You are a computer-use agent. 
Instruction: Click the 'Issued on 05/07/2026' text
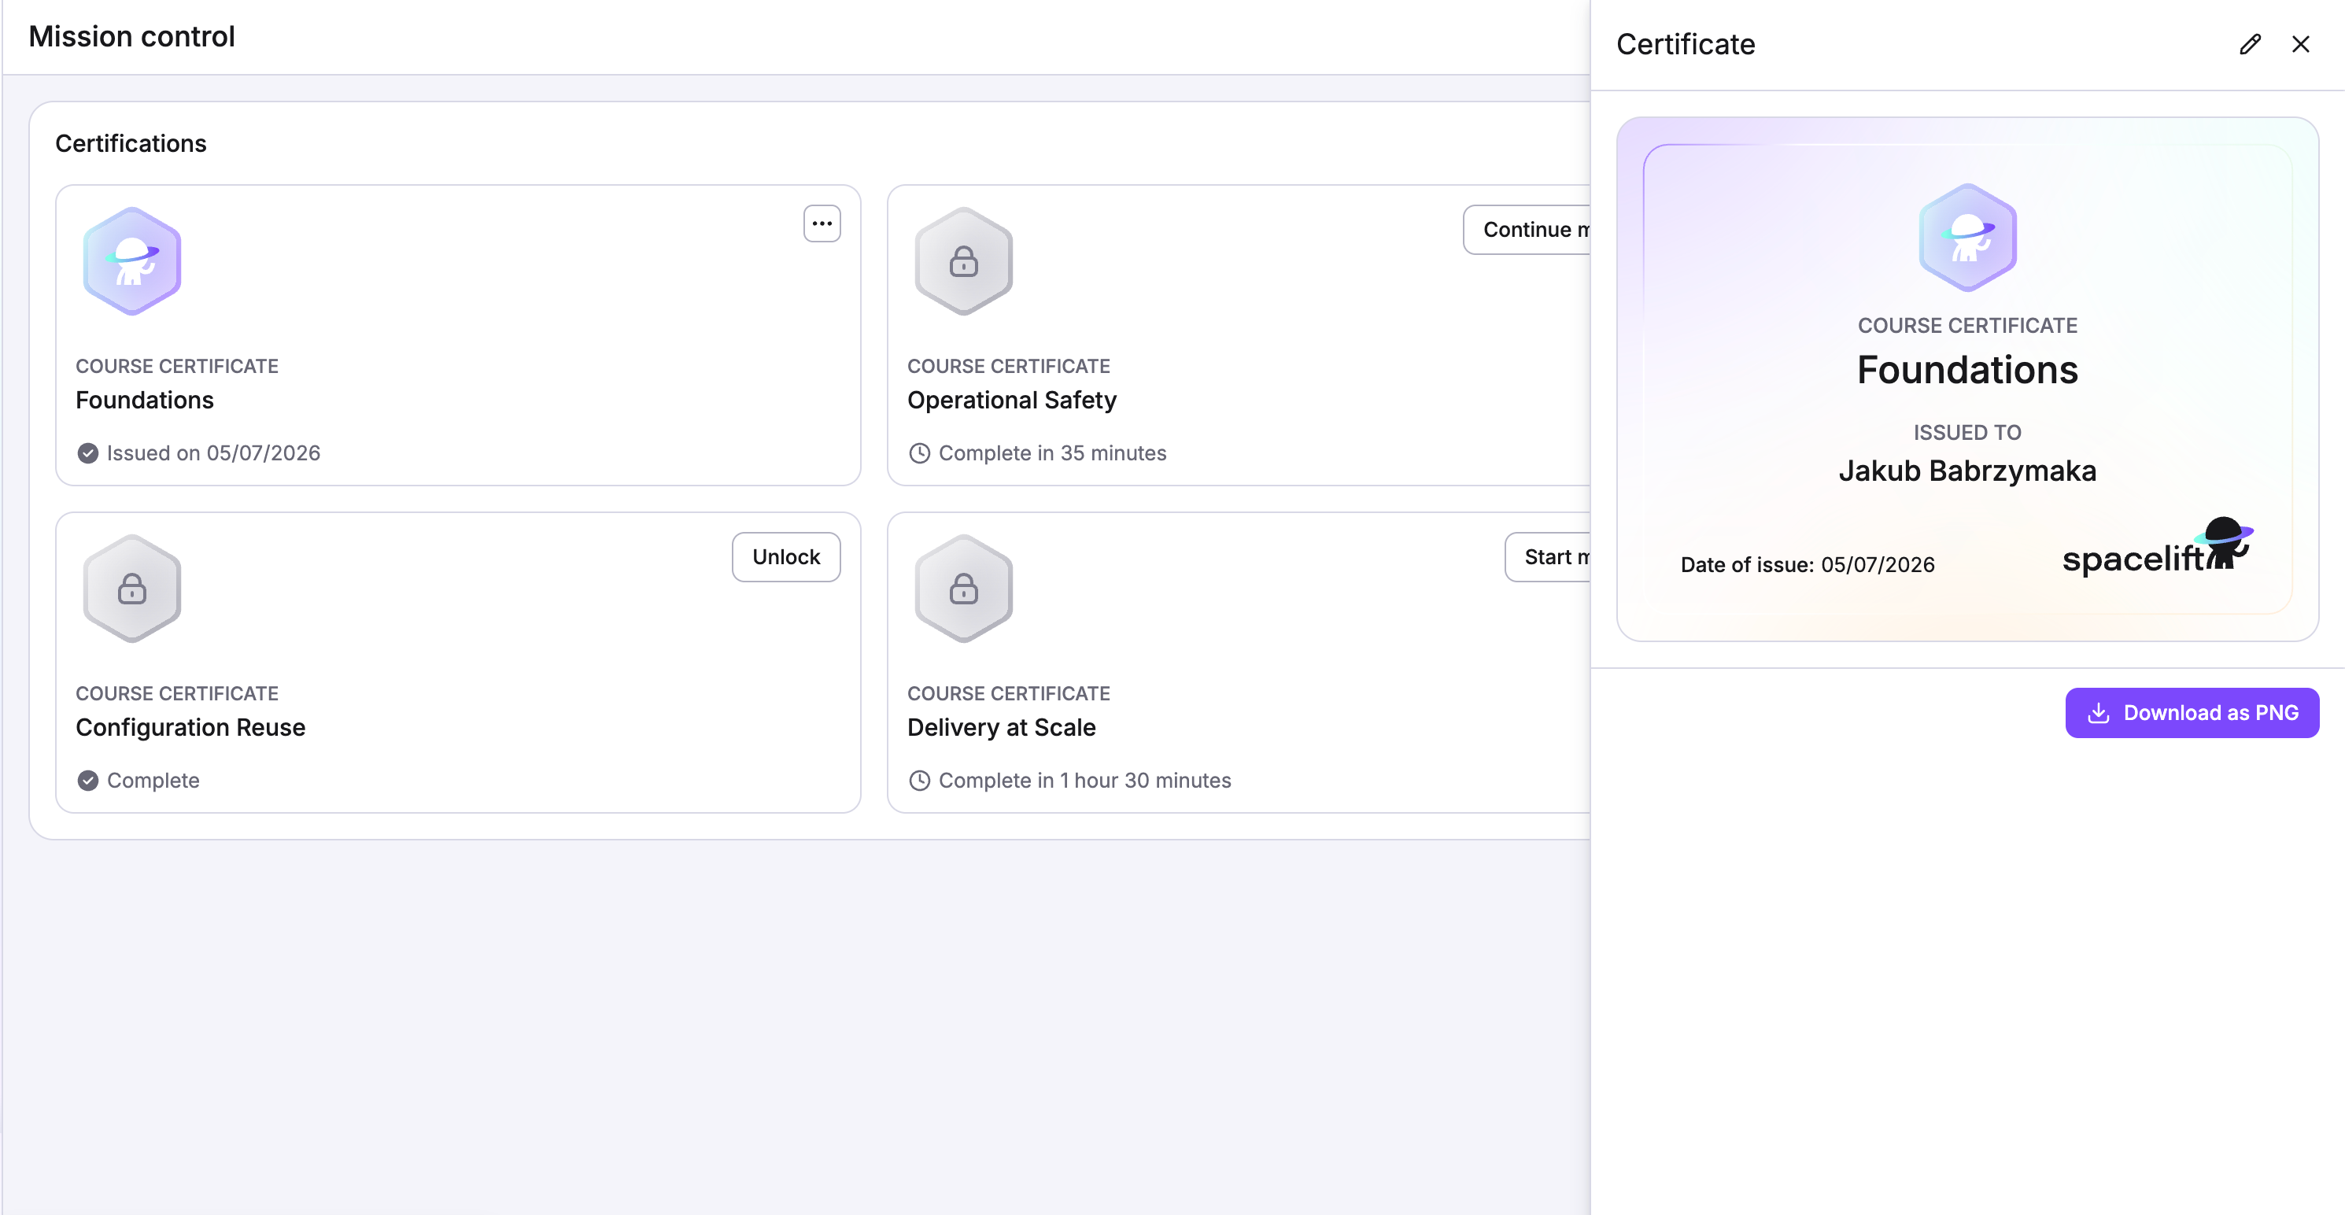213,453
